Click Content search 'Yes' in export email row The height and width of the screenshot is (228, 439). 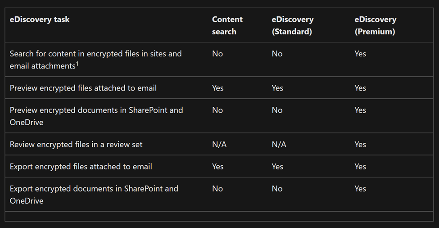tap(217, 167)
